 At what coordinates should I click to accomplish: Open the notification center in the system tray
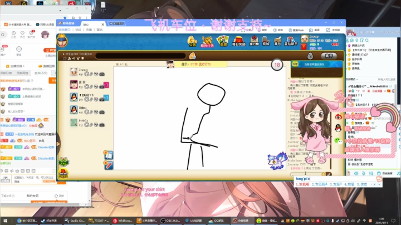(394, 221)
